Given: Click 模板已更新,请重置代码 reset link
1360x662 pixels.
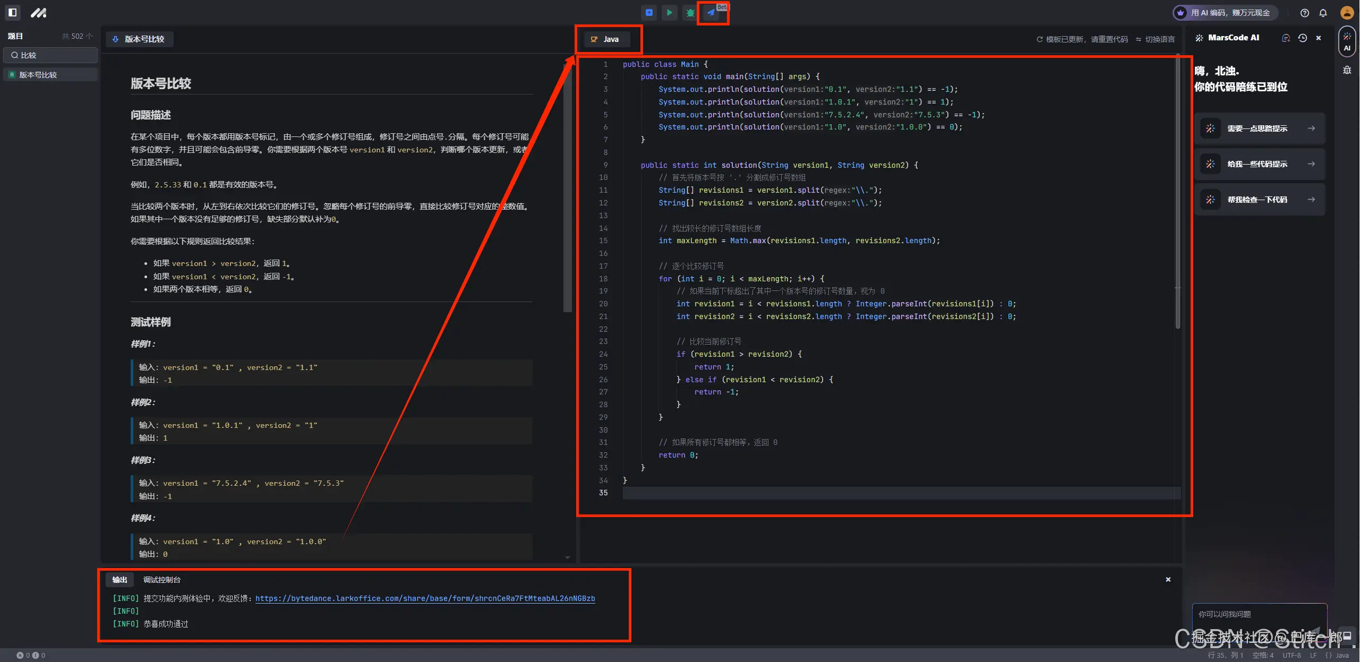Looking at the screenshot, I should [1082, 39].
